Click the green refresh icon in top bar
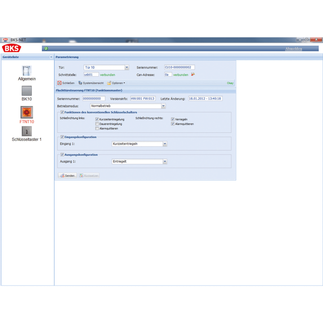 (x=46, y=48)
